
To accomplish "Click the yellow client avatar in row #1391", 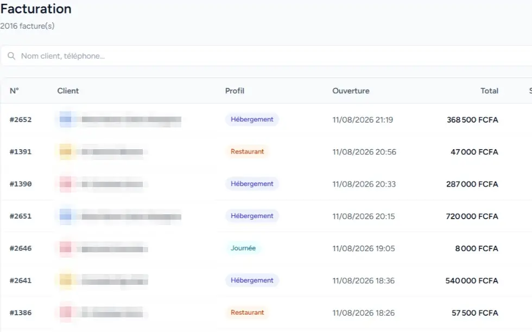I will tap(65, 151).
